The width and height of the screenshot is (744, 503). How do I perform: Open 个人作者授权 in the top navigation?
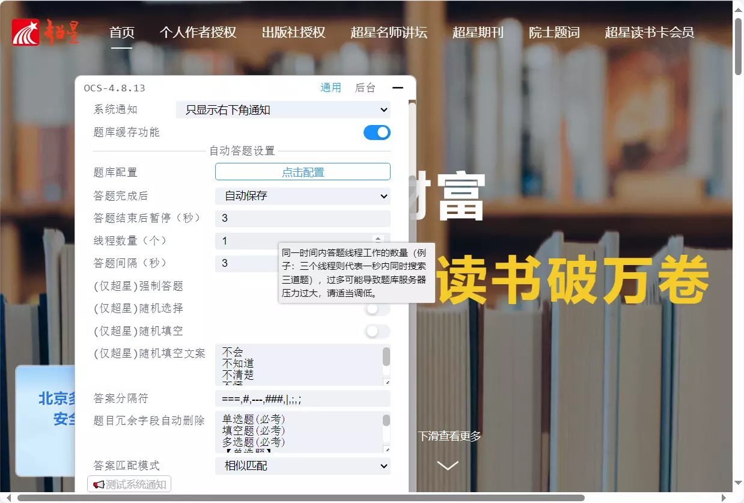pyautogui.click(x=198, y=32)
